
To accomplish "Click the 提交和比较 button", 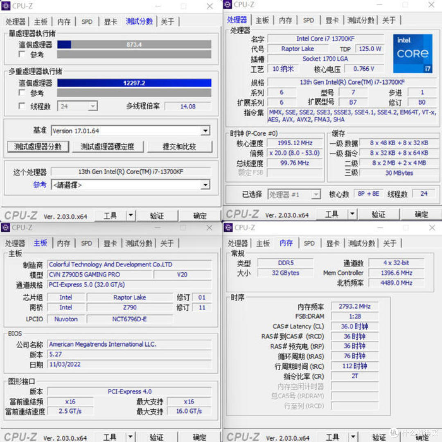I will click(x=179, y=147).
